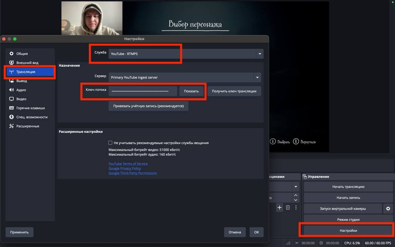This screenshot has width=395, height=247.
Task: Open the Служба service dropdown
Action: (260, 53)
